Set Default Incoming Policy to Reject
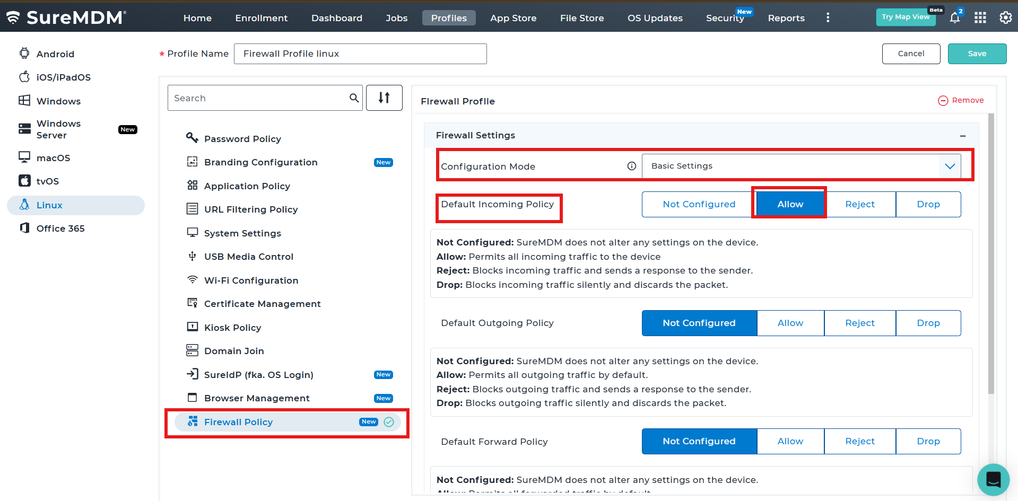Screen dimensions: 1018x501 pyautogui.click(x=860, y=204)
